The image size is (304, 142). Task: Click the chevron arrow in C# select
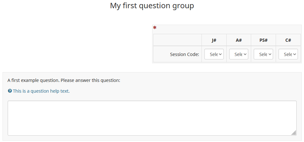click(x=295, y=54)
